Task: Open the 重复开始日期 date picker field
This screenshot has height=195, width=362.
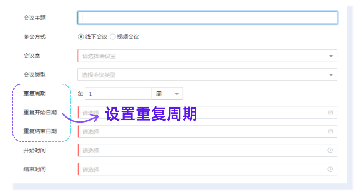Action: (x=207, y=113)
